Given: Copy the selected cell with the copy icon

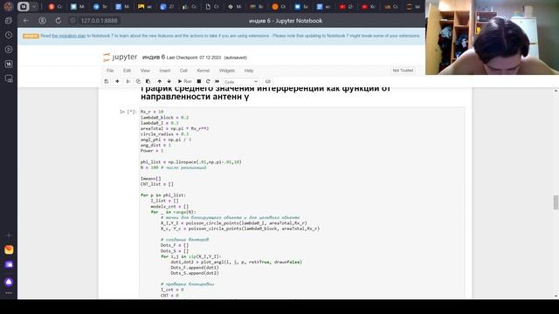Looking at the screenshot, I should pos(138,81).
